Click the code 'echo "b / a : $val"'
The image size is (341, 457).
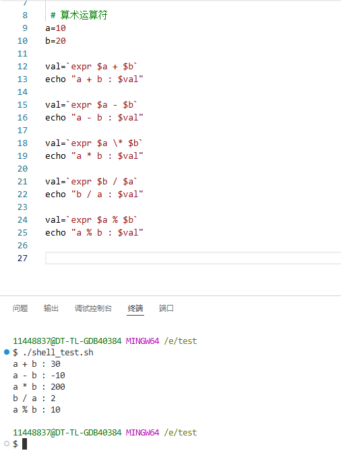[94, 195]
